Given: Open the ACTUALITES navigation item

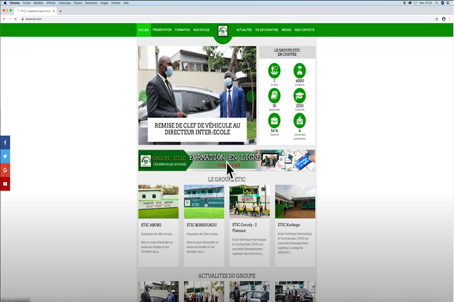Looking at the screenshot, I should [x=244, y=30].
